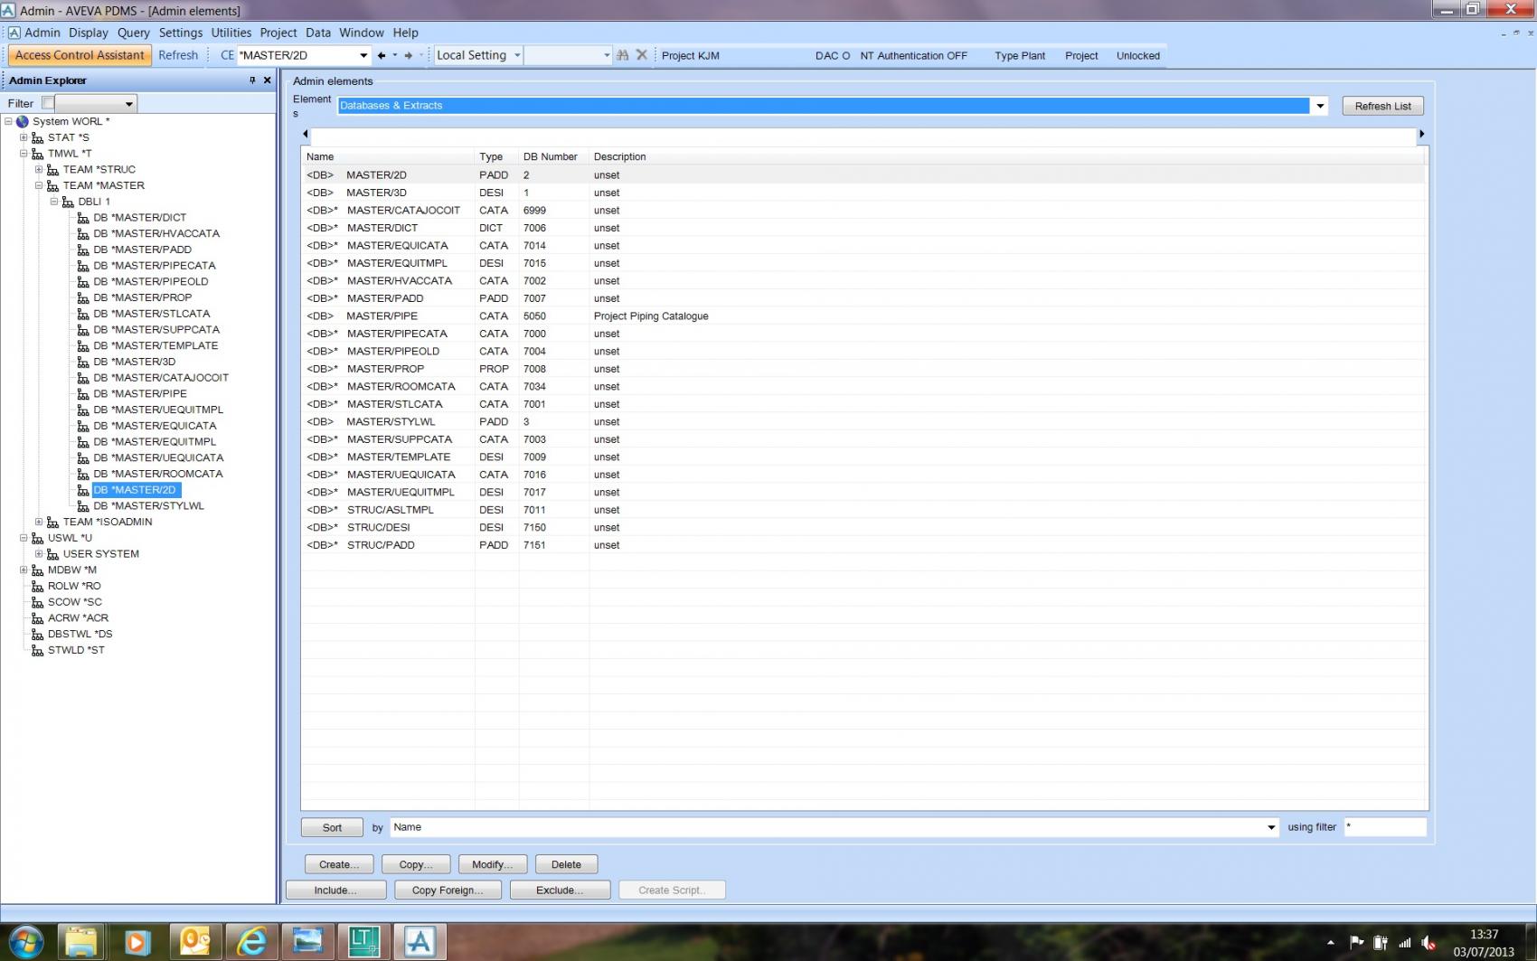Click the forward navigation arrow in toolbar

[x=409, y=55]
